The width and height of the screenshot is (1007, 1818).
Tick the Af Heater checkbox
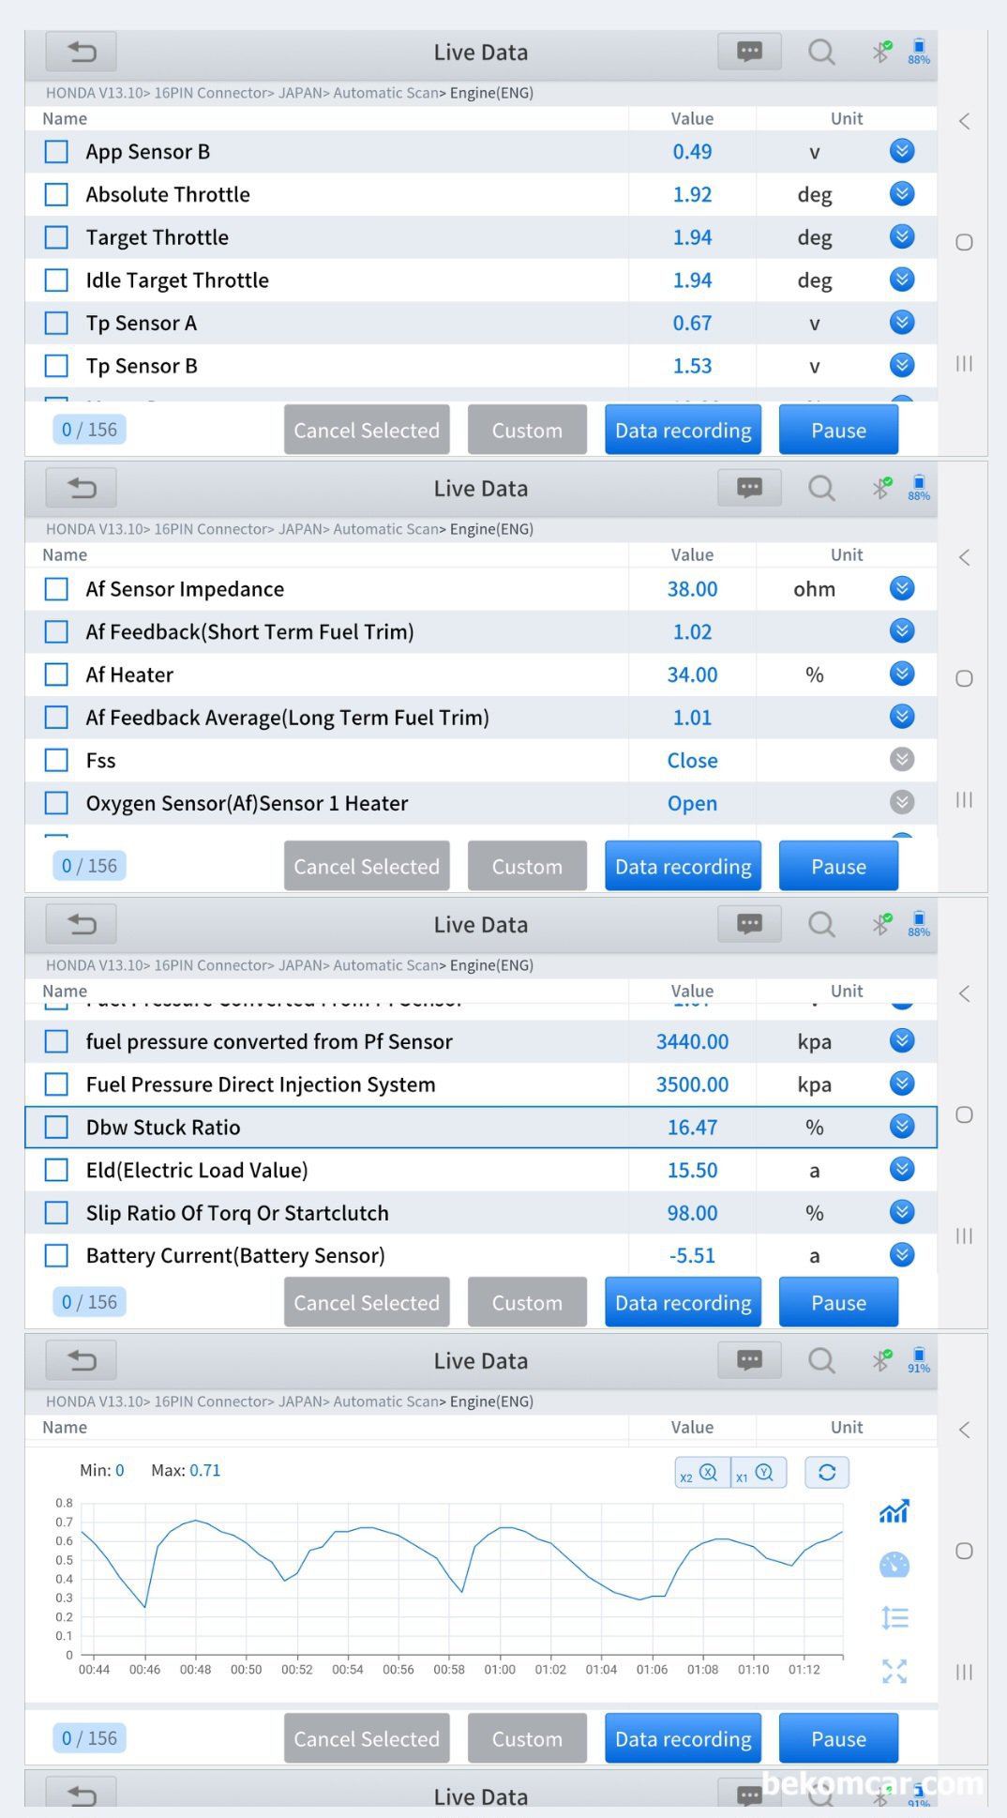[57, 674]
